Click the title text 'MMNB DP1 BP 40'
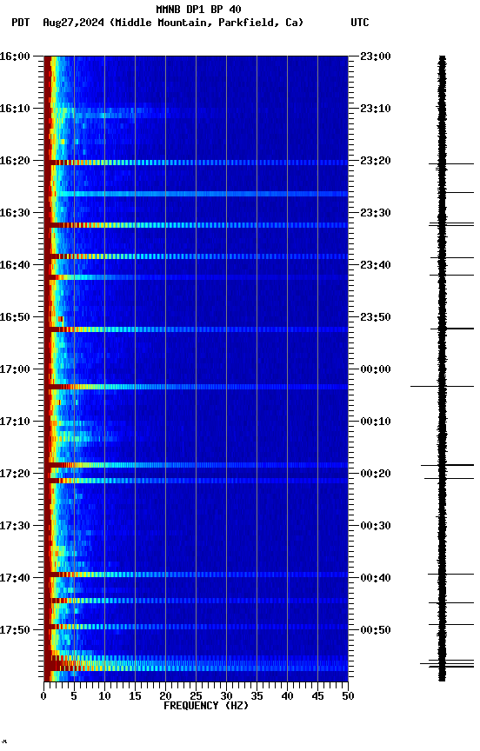This screenshot has height=751, width=480. [198, 9]
